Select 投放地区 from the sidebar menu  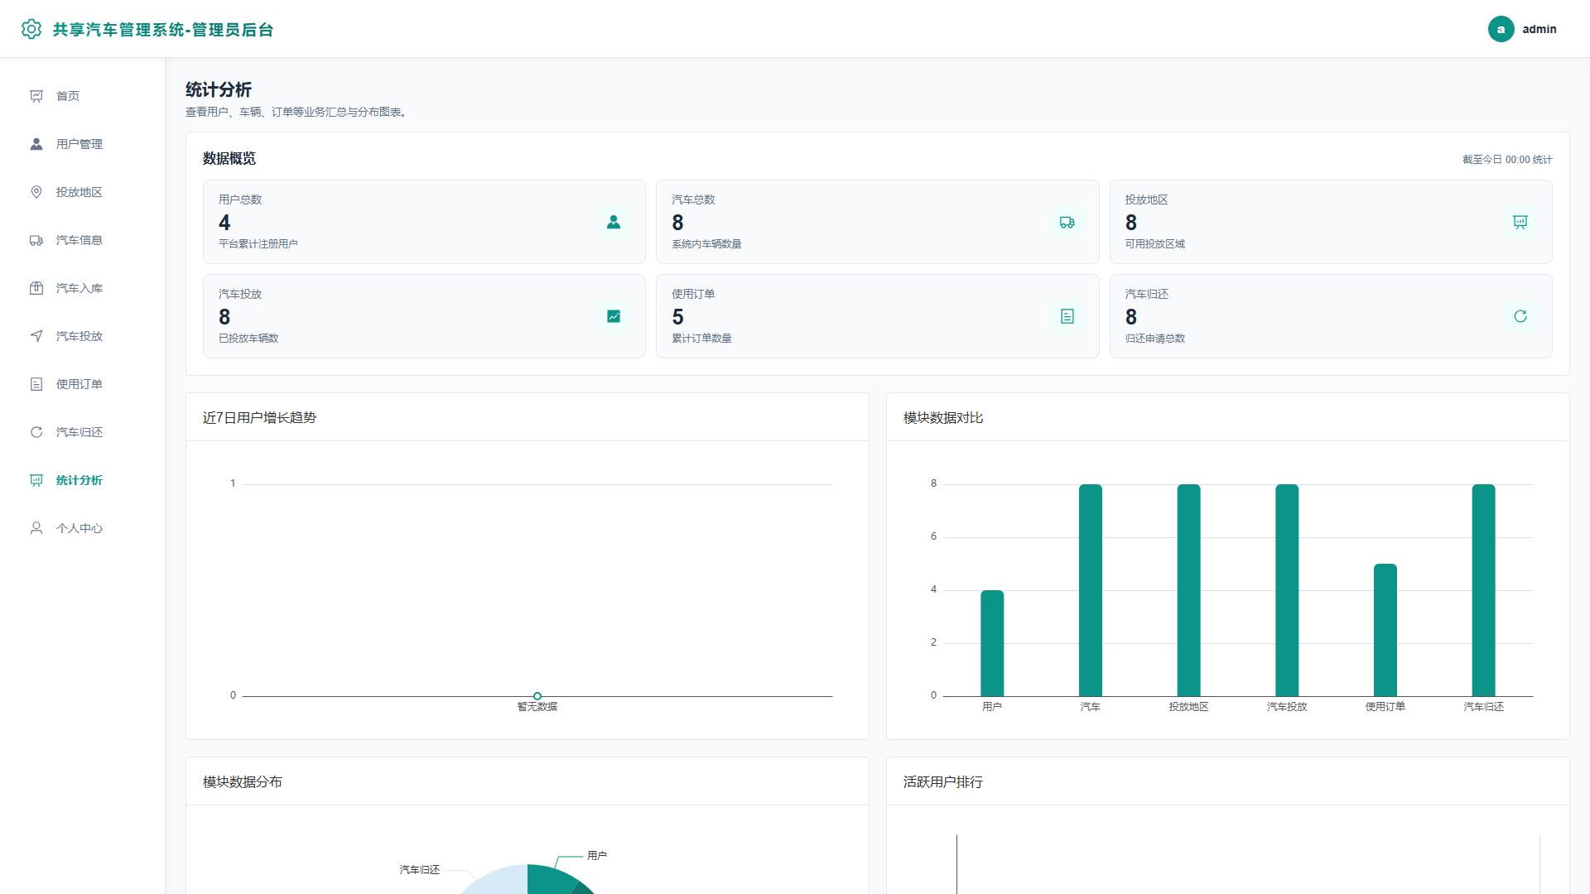tap(83, 192)
